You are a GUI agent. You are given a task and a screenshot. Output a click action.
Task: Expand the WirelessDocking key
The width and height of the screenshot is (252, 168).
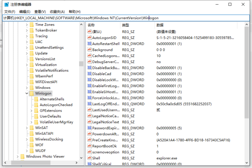(27, 139)
